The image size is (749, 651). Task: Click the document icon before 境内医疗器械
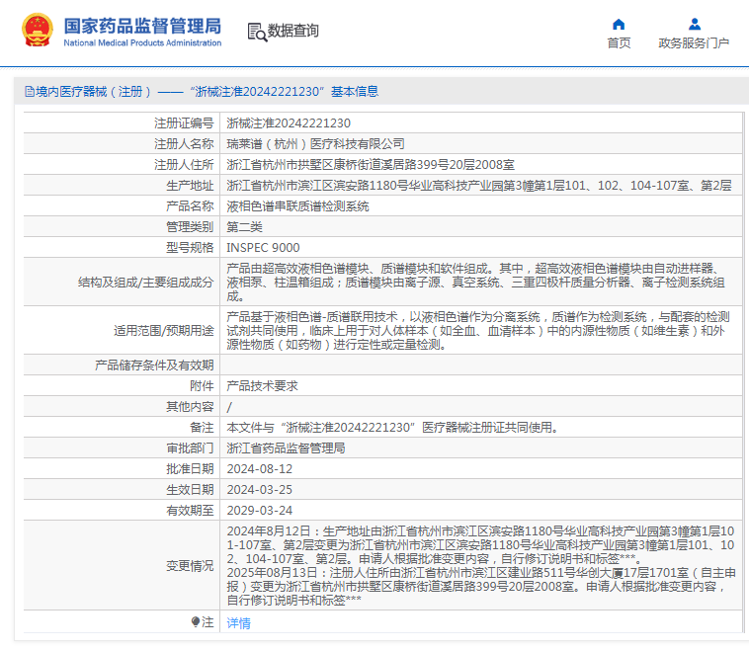point(29,91)
